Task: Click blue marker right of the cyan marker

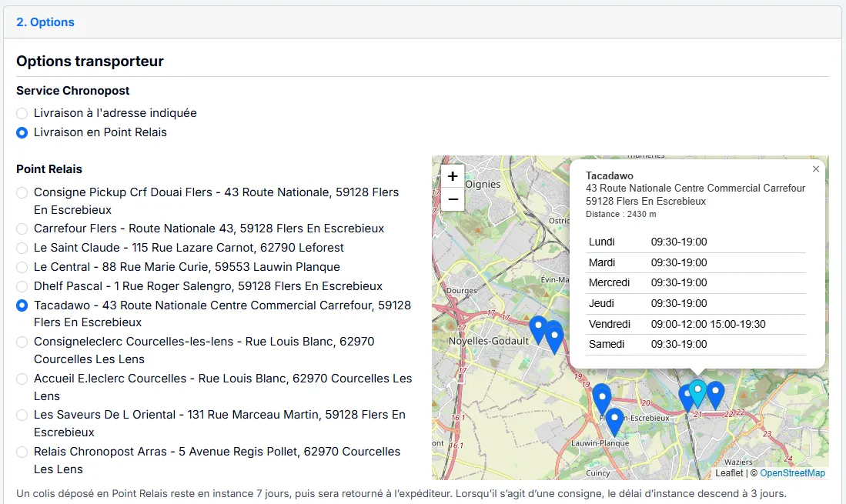Action: (716, 392)
